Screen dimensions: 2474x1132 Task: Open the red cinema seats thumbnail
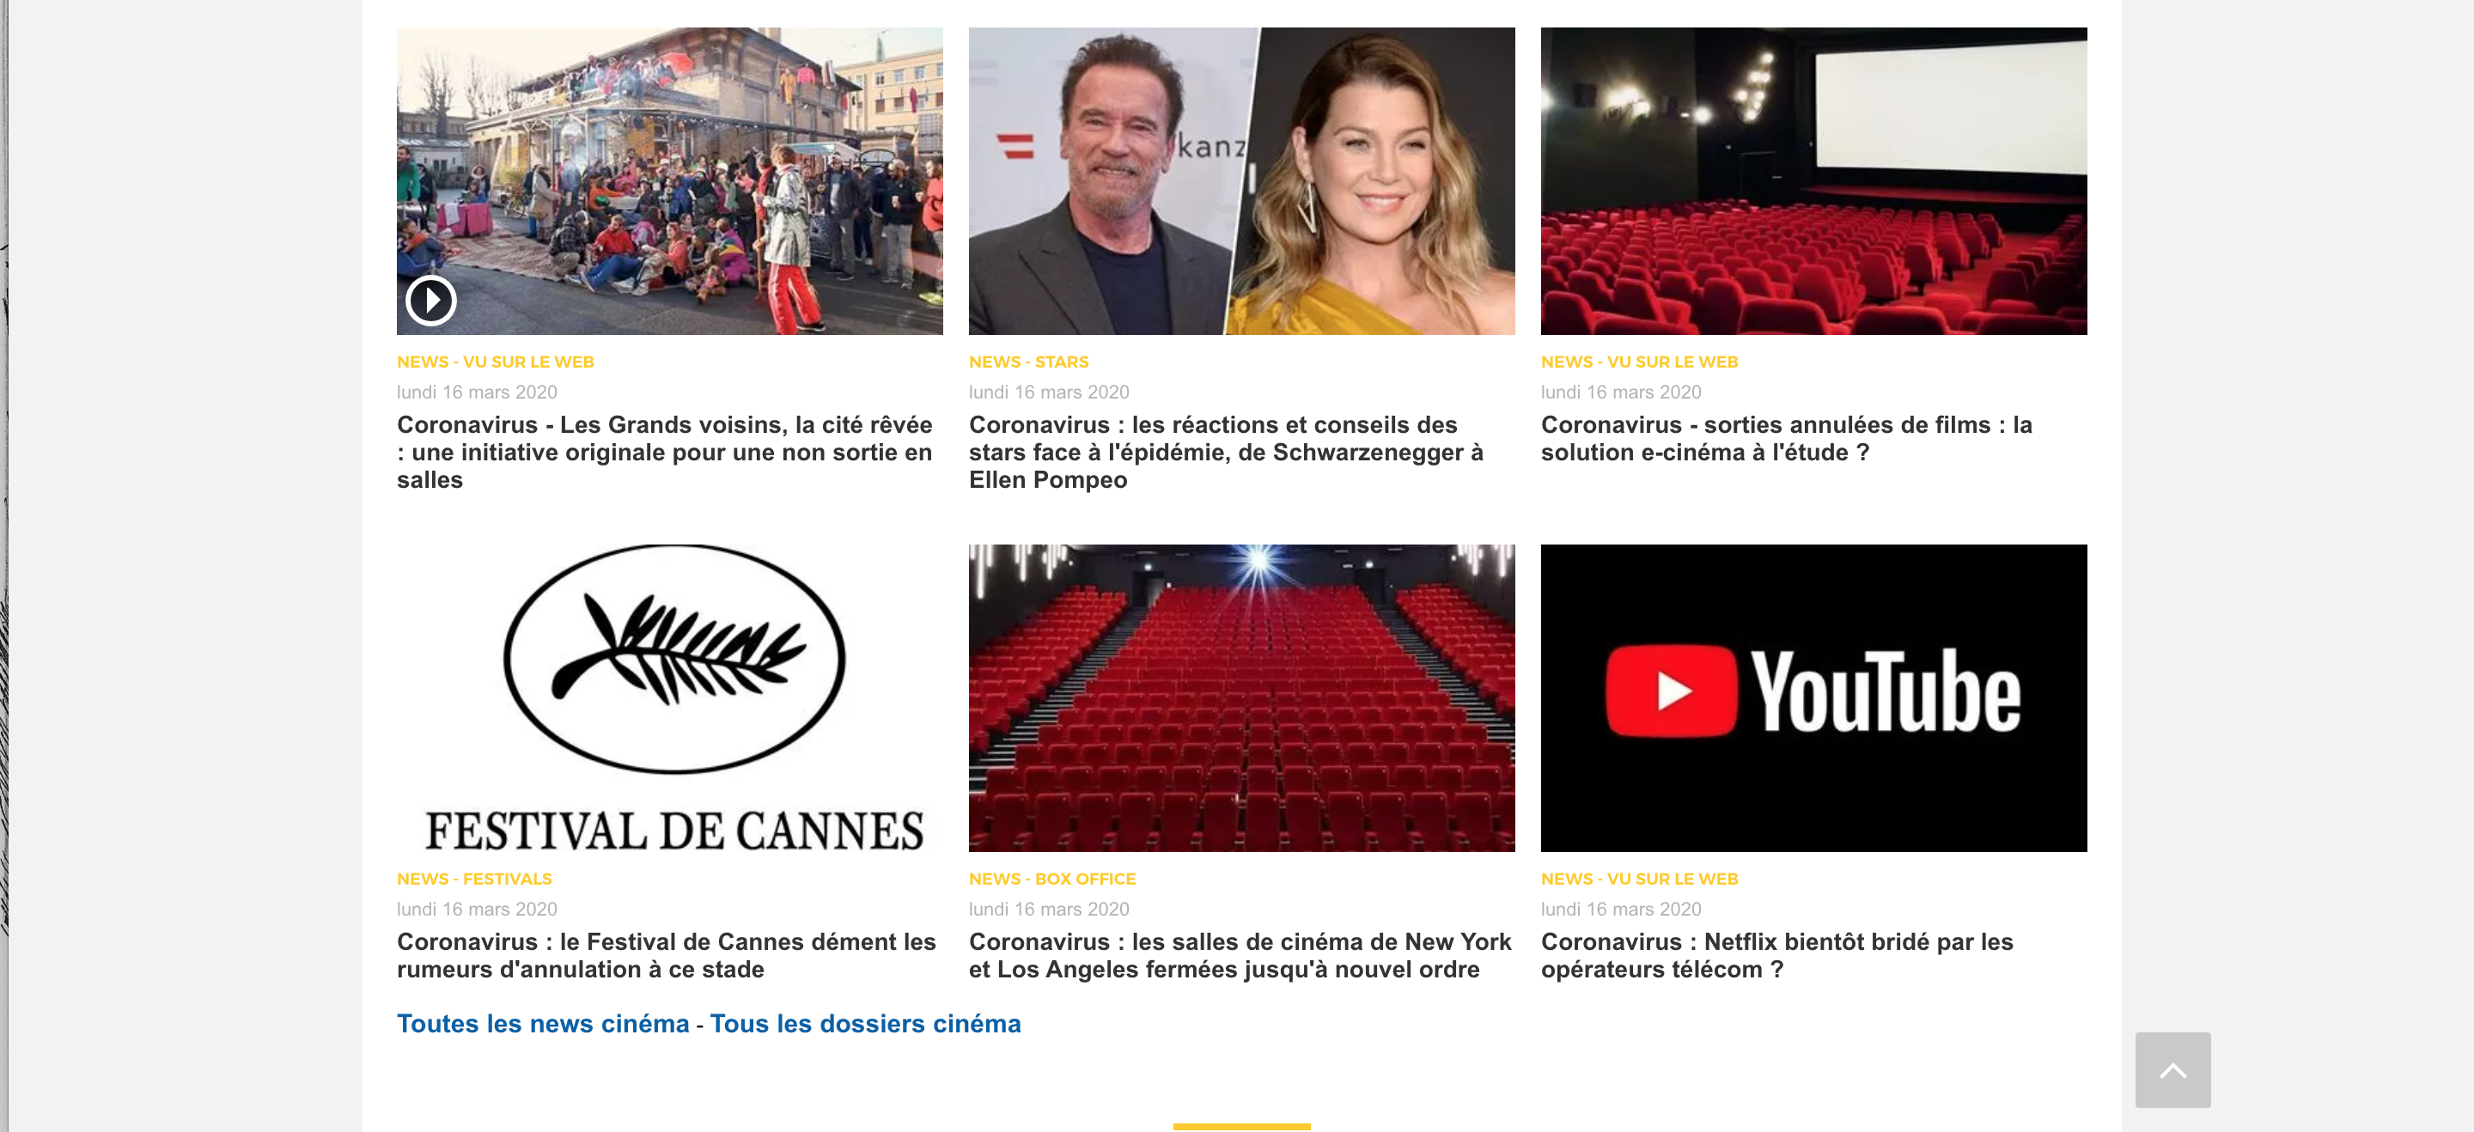(1240, 698)
